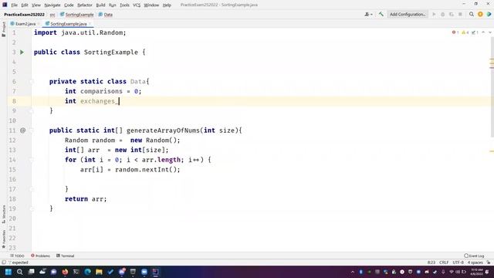This screenshot has height=278, width=494.
Task: Collapse the for loop fold marker at line 14
Action: pos(32,160)
